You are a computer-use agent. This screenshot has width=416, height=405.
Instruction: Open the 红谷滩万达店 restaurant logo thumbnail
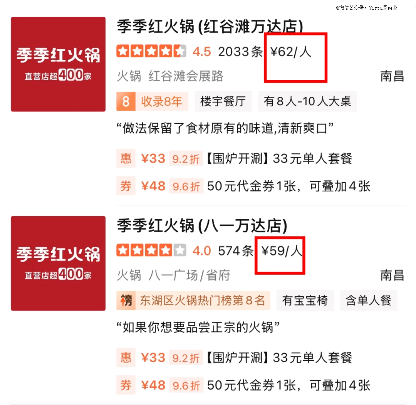(x=58, y=64)
